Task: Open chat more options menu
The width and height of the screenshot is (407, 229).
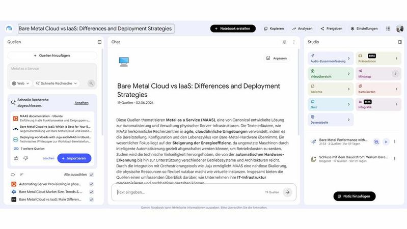Action: 294,42
